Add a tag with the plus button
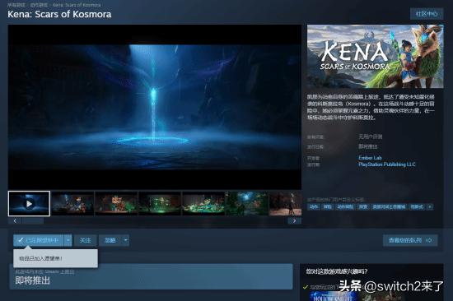 coord(430,206)
